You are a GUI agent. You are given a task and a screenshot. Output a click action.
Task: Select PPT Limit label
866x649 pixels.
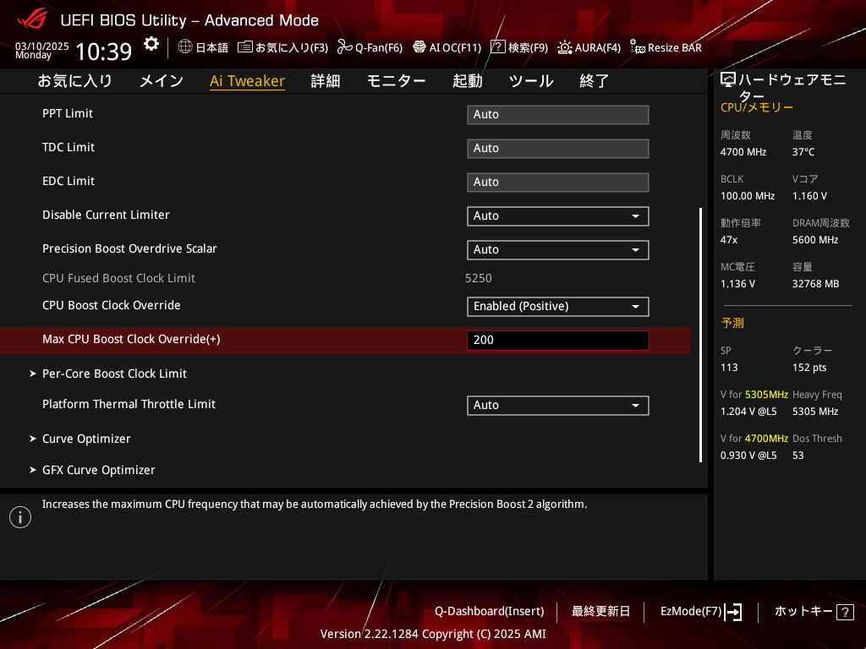point(68,114)
